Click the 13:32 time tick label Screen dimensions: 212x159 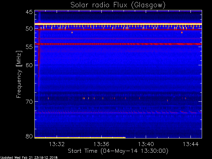click(x=57, y=144)
